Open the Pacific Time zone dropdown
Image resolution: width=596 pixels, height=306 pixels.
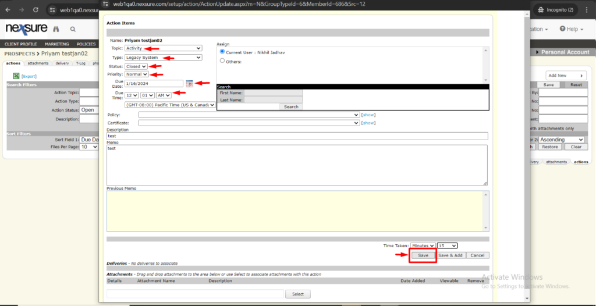tap(170, 105)
